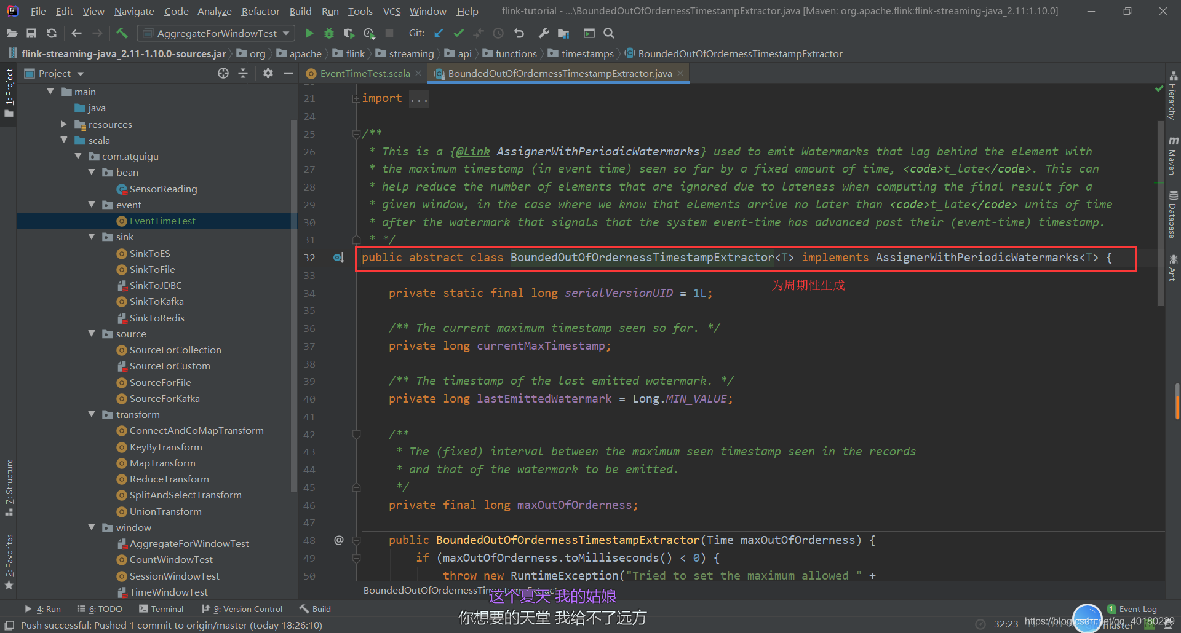
Task: Open the project folder toolbar icon
Action: click(12, 33)
